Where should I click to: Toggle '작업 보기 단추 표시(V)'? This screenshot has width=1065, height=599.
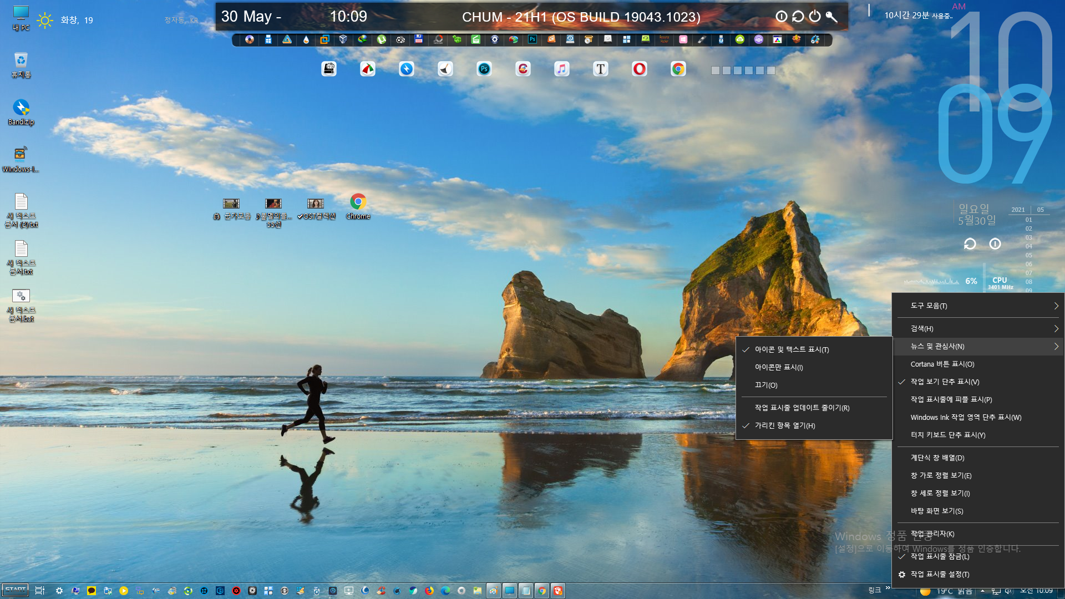tap(978, 382)
